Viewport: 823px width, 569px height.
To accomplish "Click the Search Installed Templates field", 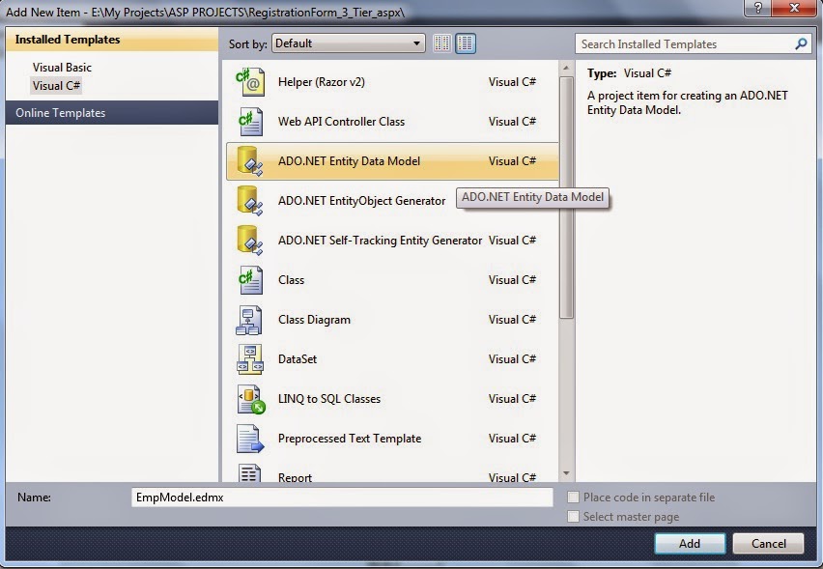I will point(685,44).
